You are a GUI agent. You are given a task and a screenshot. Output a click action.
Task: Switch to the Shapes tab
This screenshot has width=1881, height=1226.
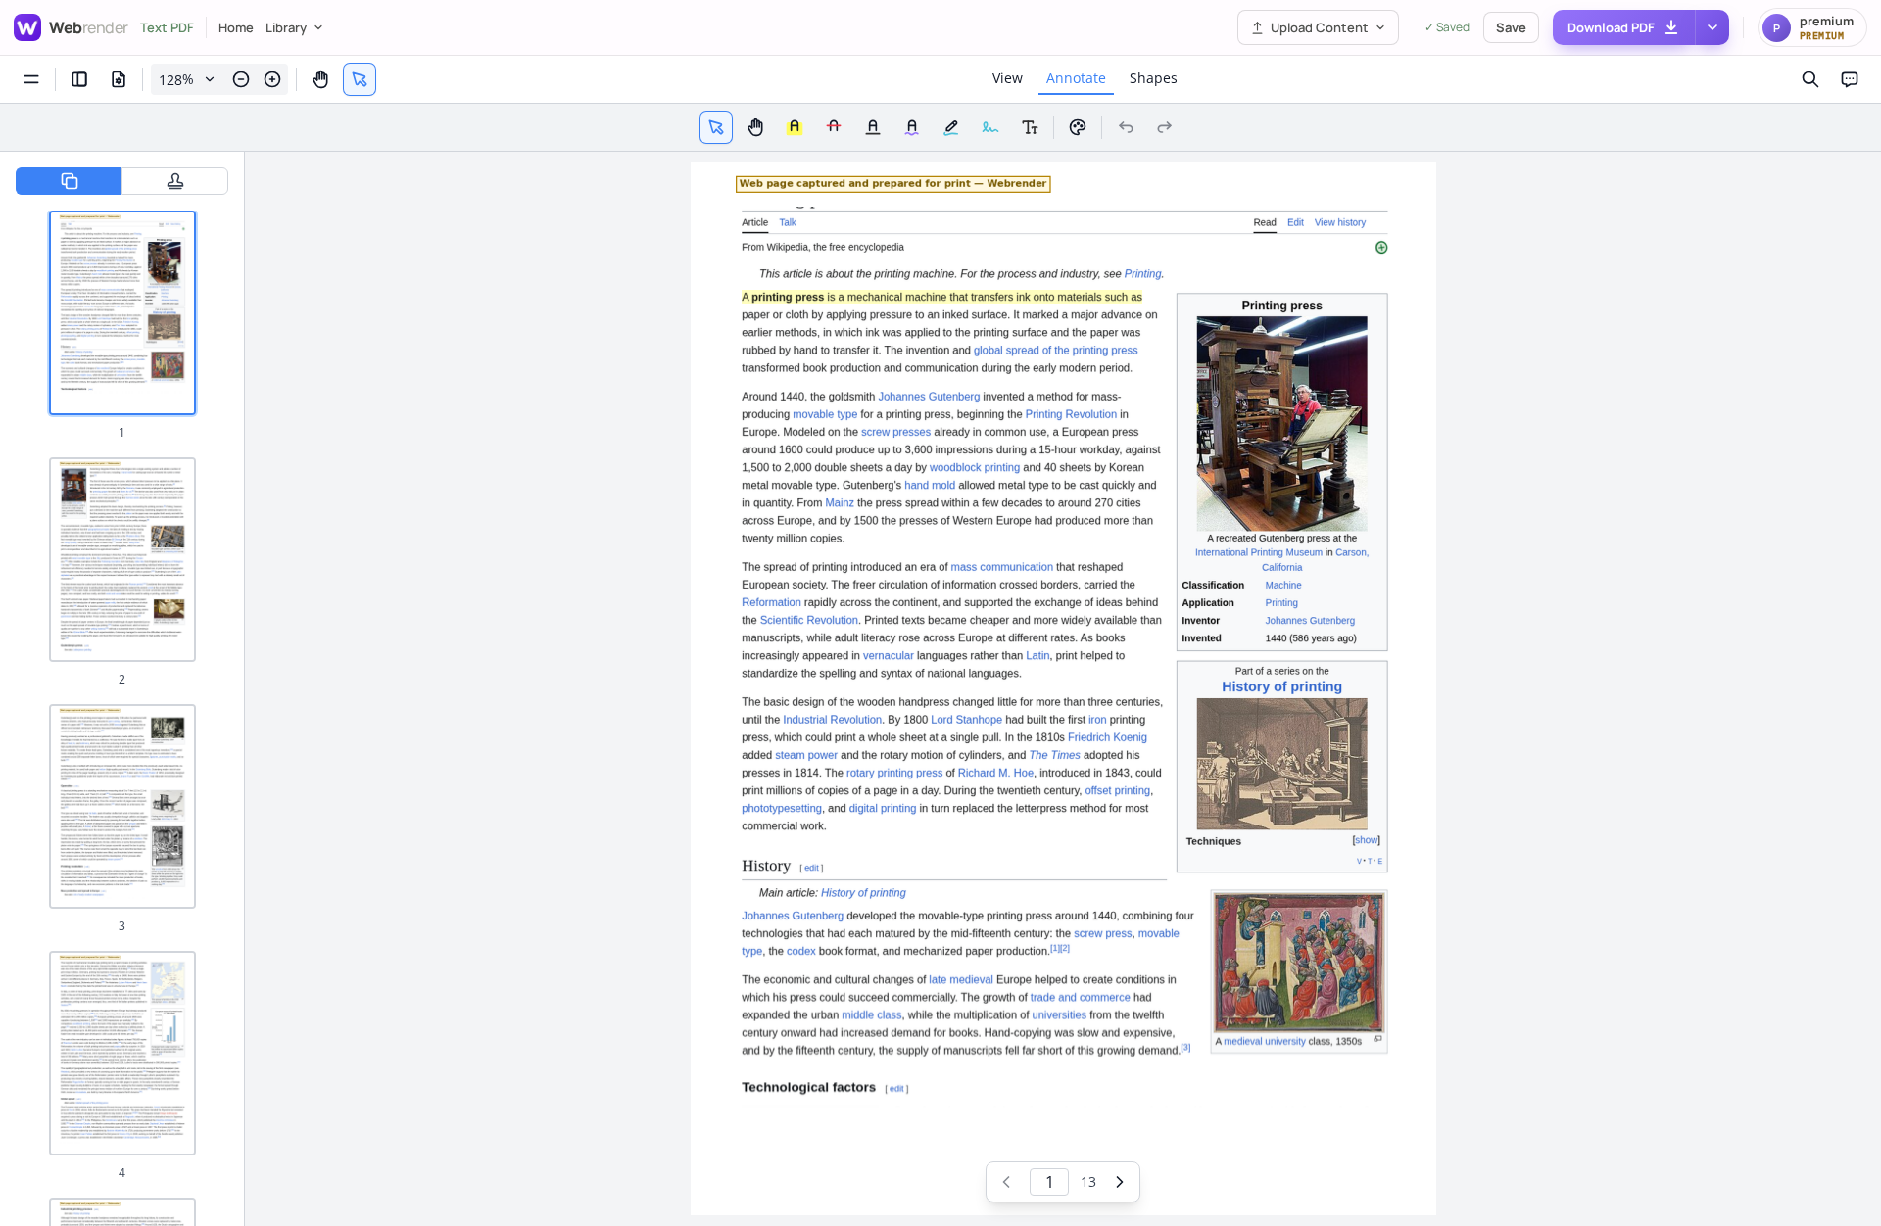pyautogui.click(x=1153, y=78)
